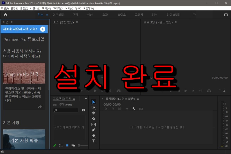Viewport: 231px width, 154px height.
Task: Switch project panel to List view
Action: (61, 145)
